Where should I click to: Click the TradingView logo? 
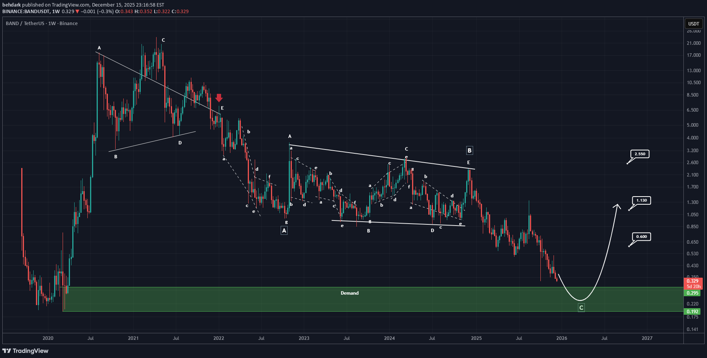point(26,351)
